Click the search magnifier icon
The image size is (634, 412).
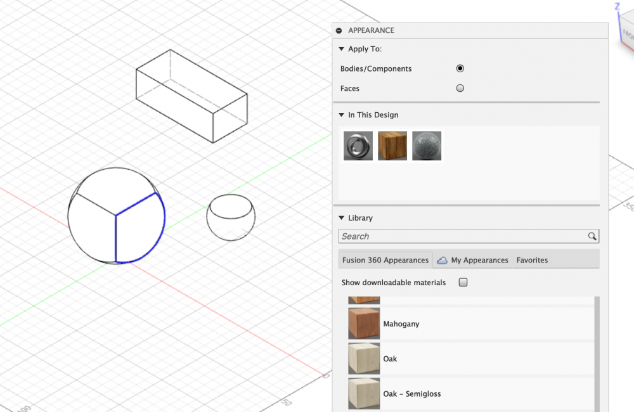pyautogui.click(x=592, y=236)
